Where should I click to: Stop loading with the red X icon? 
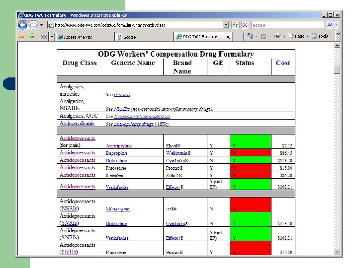pos(245,25)
